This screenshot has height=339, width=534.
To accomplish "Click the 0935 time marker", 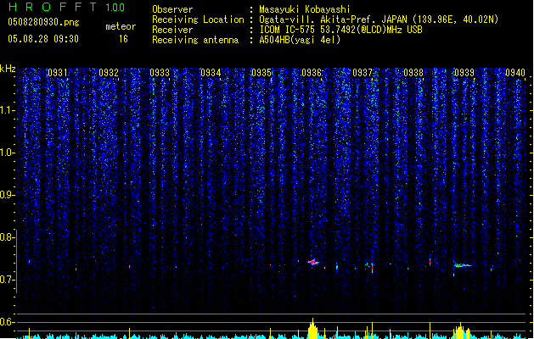I will pos(261,73).
